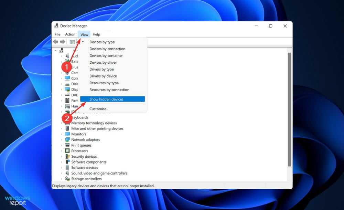Click the mouse icon beside Mice and other pointing devices
This screenshot has height=210, width=344.
tap(67, 128)
